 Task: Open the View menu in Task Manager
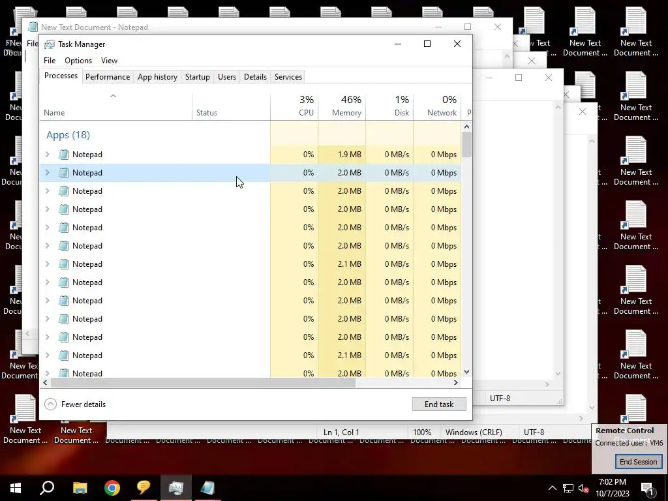point(109,61)
